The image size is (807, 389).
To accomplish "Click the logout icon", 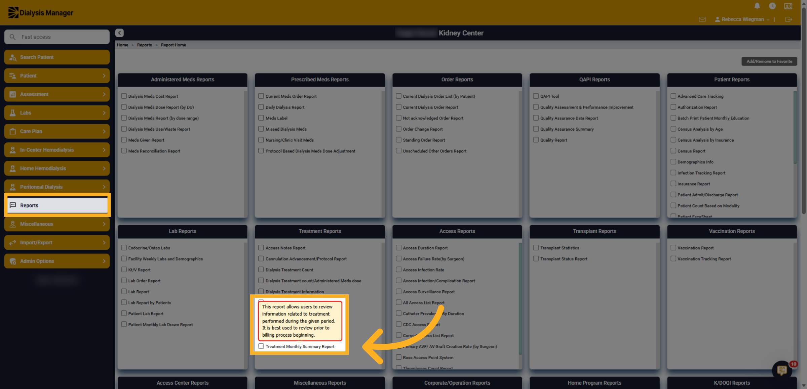I will pos(789,19).
